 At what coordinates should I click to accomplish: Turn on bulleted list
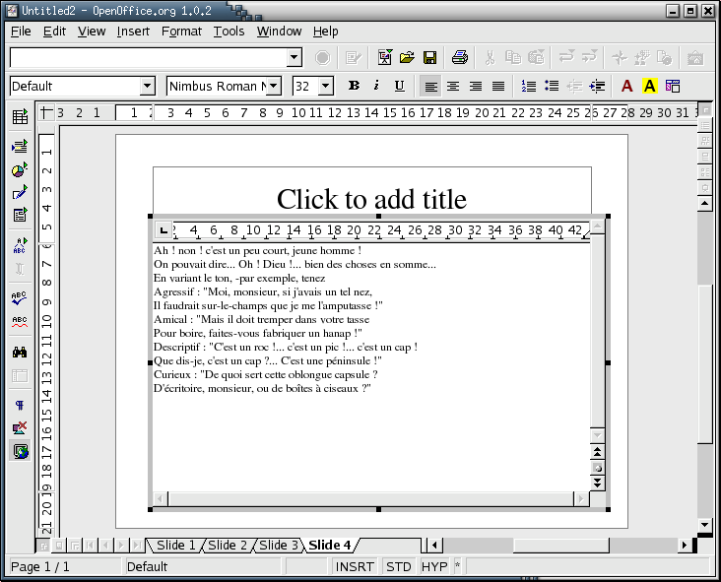tap(552, 86)
